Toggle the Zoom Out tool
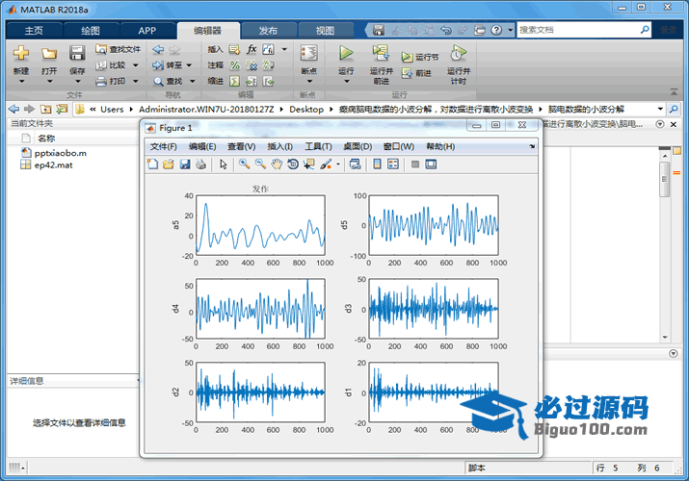Image resolution: width=689 pixels, height=481 pixels. click(x=260, y=165)
